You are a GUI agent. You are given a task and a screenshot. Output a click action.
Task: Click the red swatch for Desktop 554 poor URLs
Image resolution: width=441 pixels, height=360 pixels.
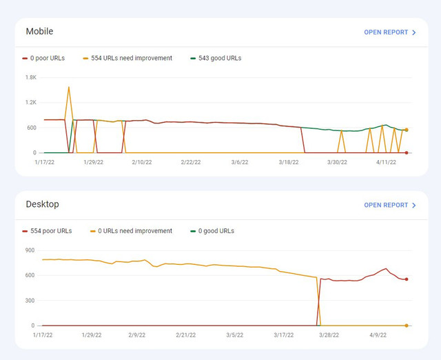click(25, 231)
